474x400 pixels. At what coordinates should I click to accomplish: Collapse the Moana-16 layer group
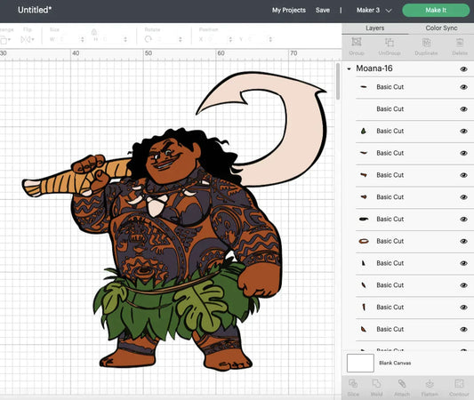349,68
